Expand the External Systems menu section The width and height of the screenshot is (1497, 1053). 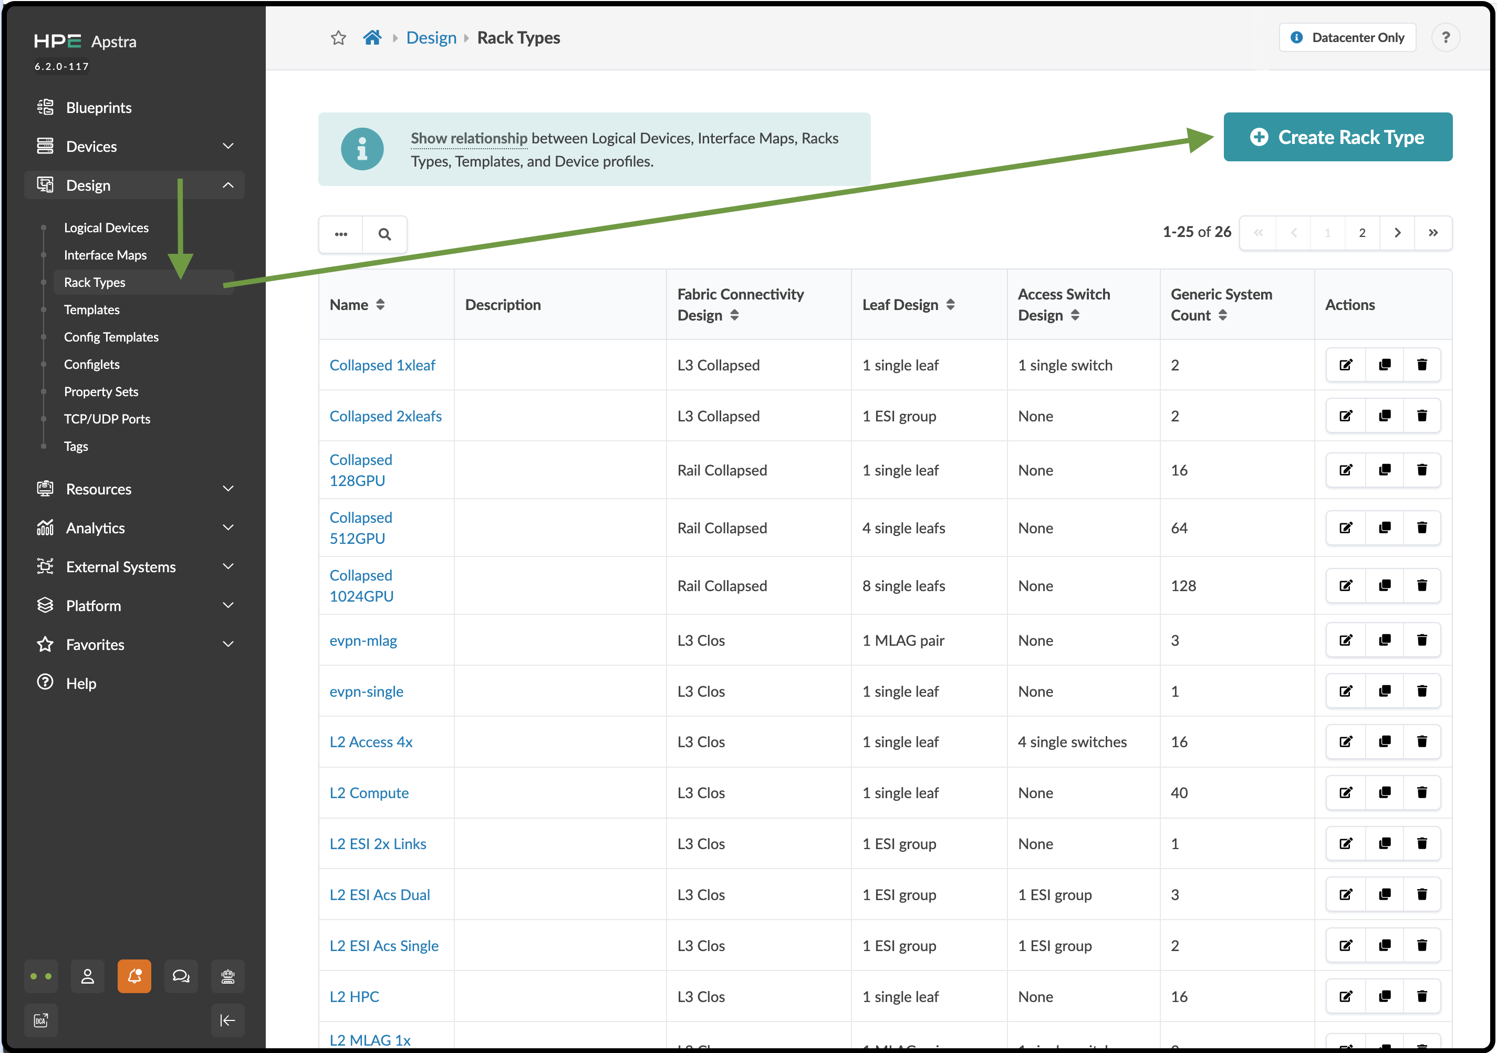pos(136,566)
